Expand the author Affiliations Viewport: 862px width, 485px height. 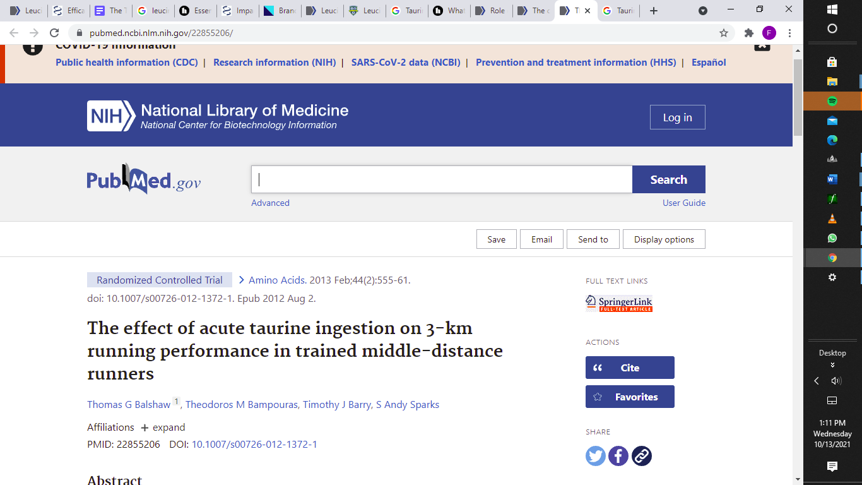(x=163, y=428)
